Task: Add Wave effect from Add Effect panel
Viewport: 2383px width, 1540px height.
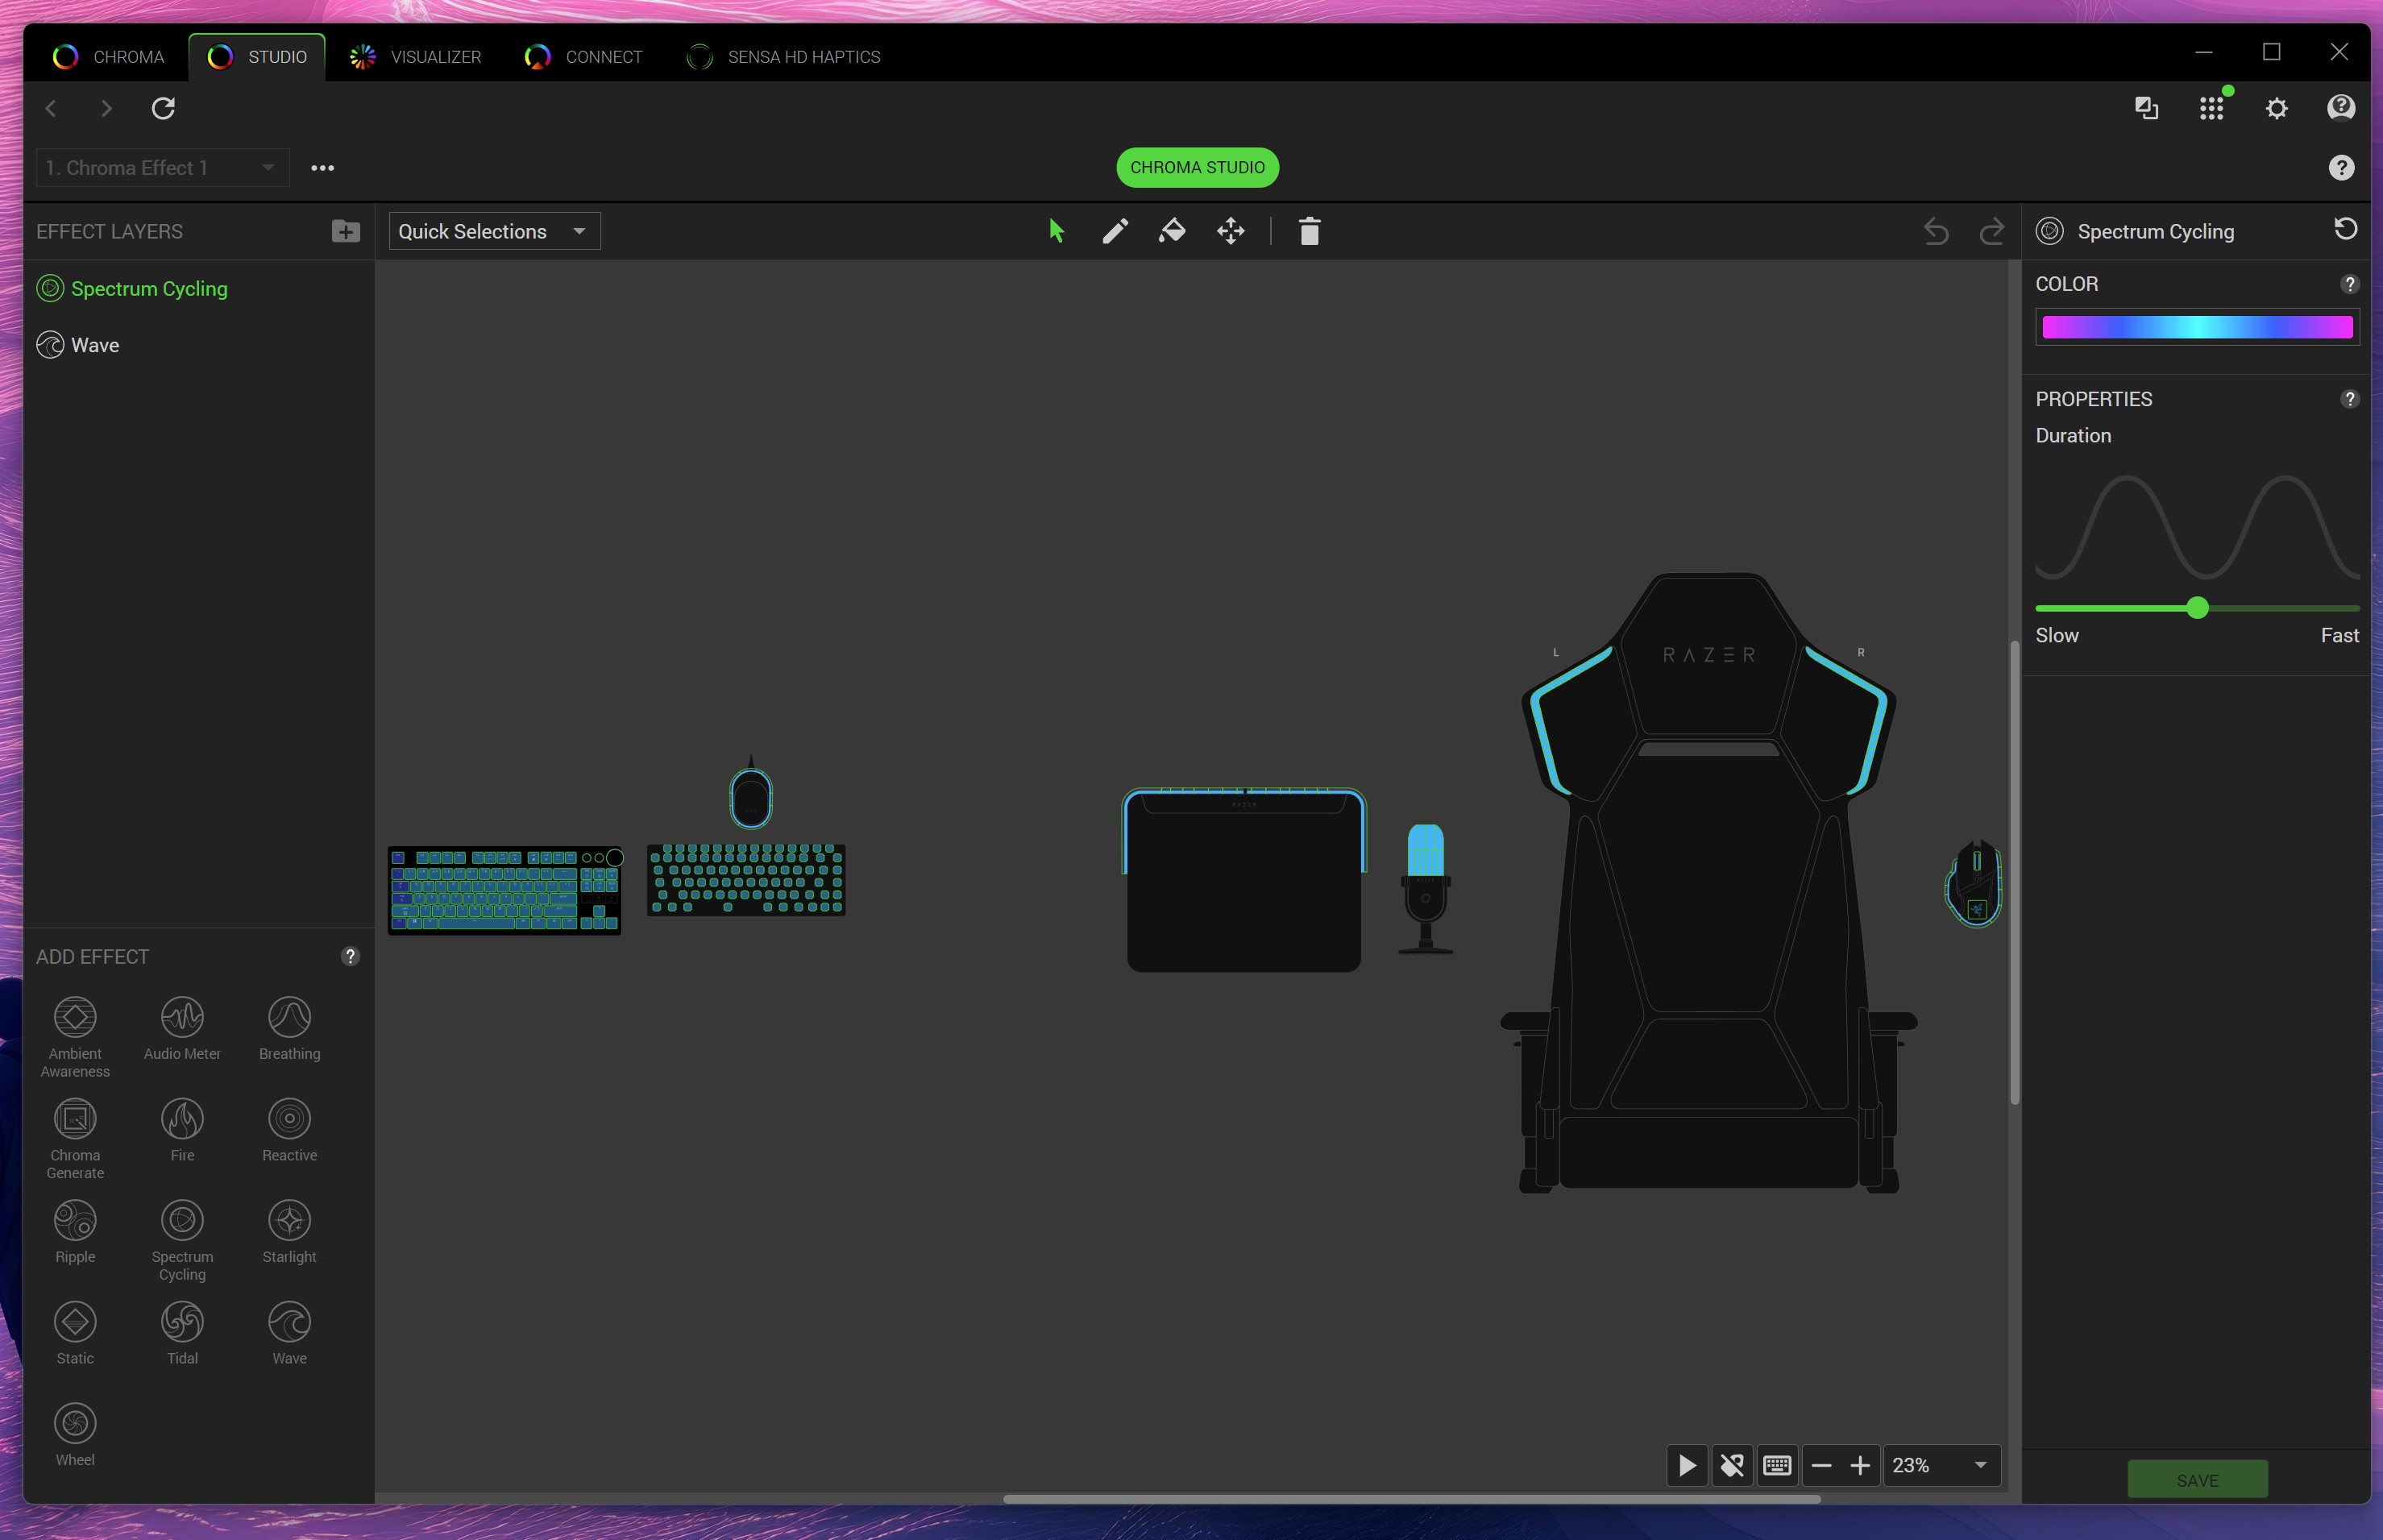Action: tap(289, 1334)
